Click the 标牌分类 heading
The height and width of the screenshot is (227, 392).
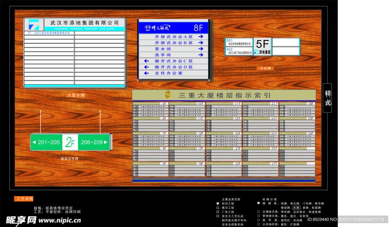pyautogui.click(x=269, y=200)
